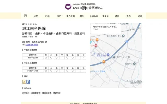Click the トヨタレンタリース blue map marker

click(108, 55)
